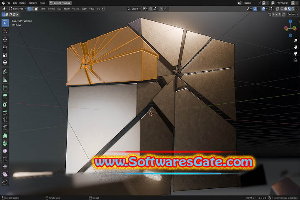Click the ViewLayer name field
Viewport: 300px width, 200px height.
(x=284, y=3)
